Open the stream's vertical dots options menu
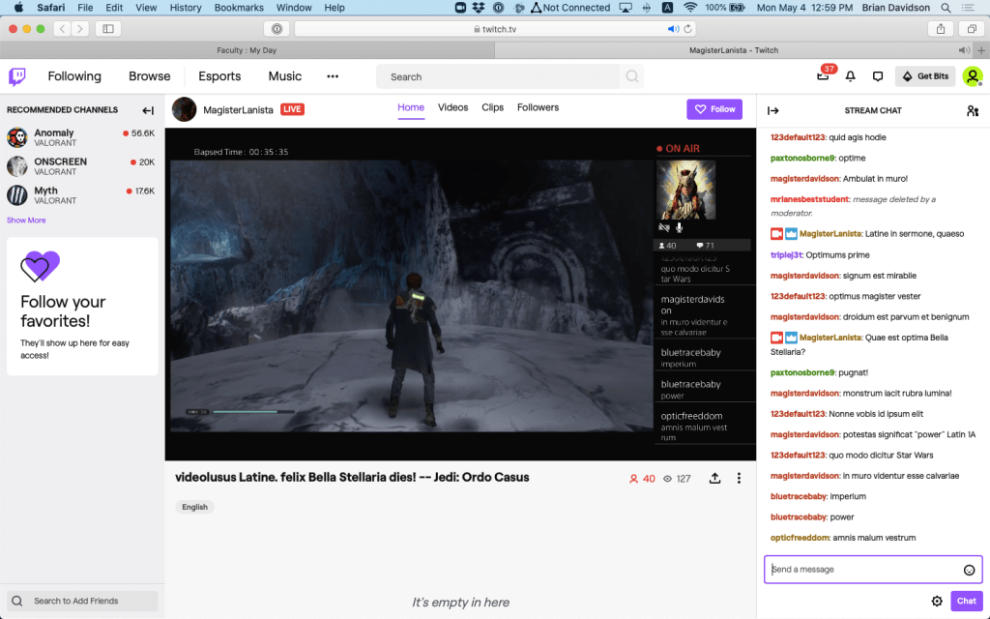990x619 pixels. 739,478
